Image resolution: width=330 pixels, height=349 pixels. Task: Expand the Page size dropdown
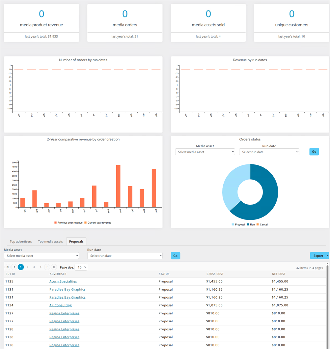pyautogui.click(x=81, y=267)
